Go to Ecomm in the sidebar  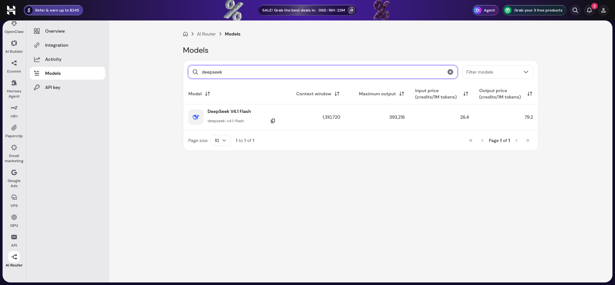click(x=14, y=67)
